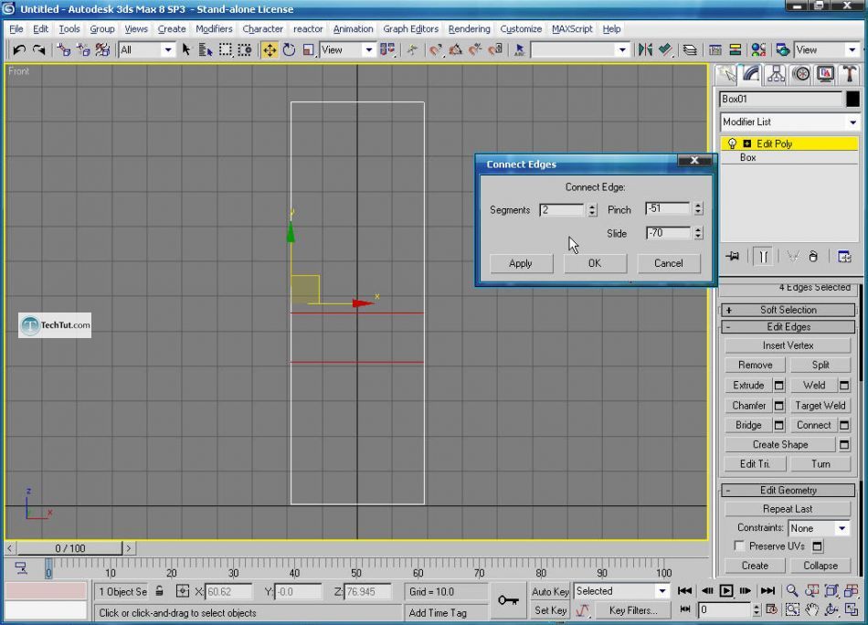
Task: Open the Display command panel
Action: [x=825, y=74]
